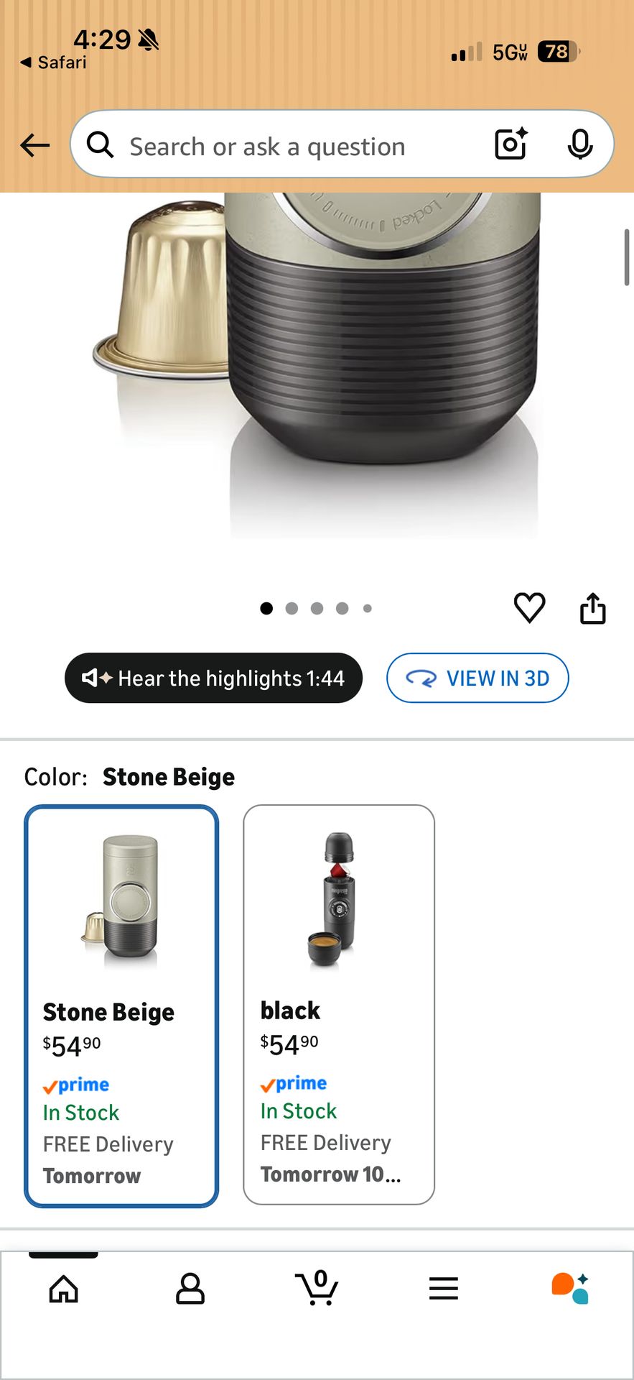Screen dimensions: 634x1380
Task: Tap the search magnifying glass icon
Action: 100,144
